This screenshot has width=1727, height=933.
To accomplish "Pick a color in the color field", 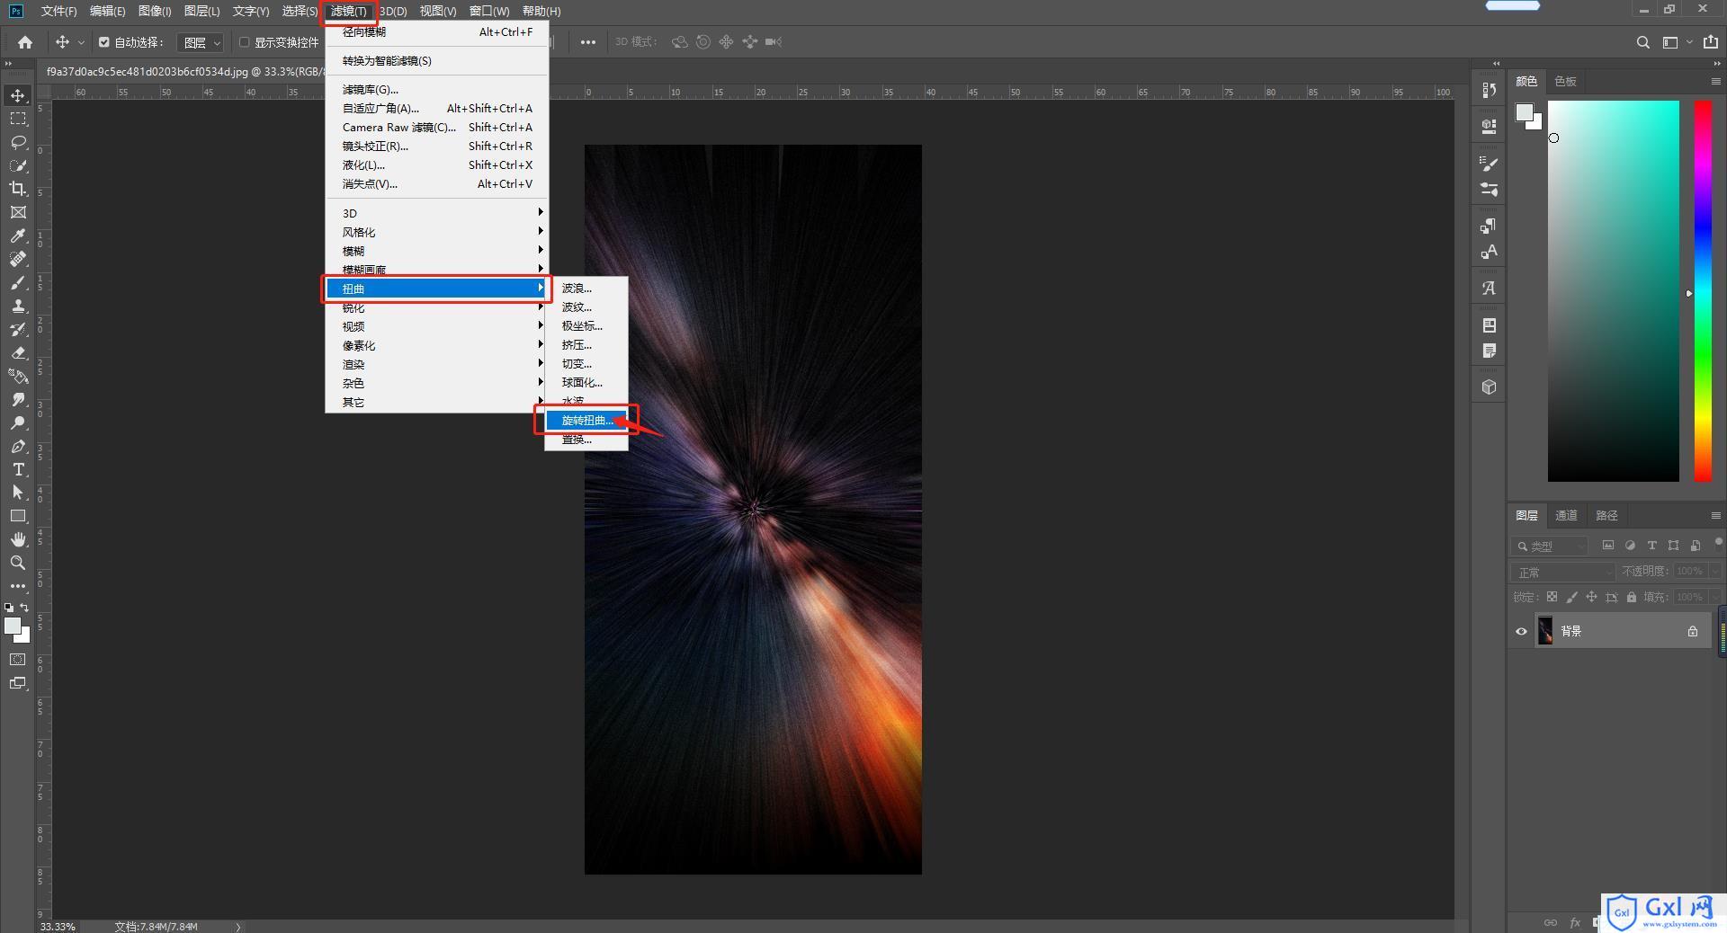I will tap(1613, 290).
